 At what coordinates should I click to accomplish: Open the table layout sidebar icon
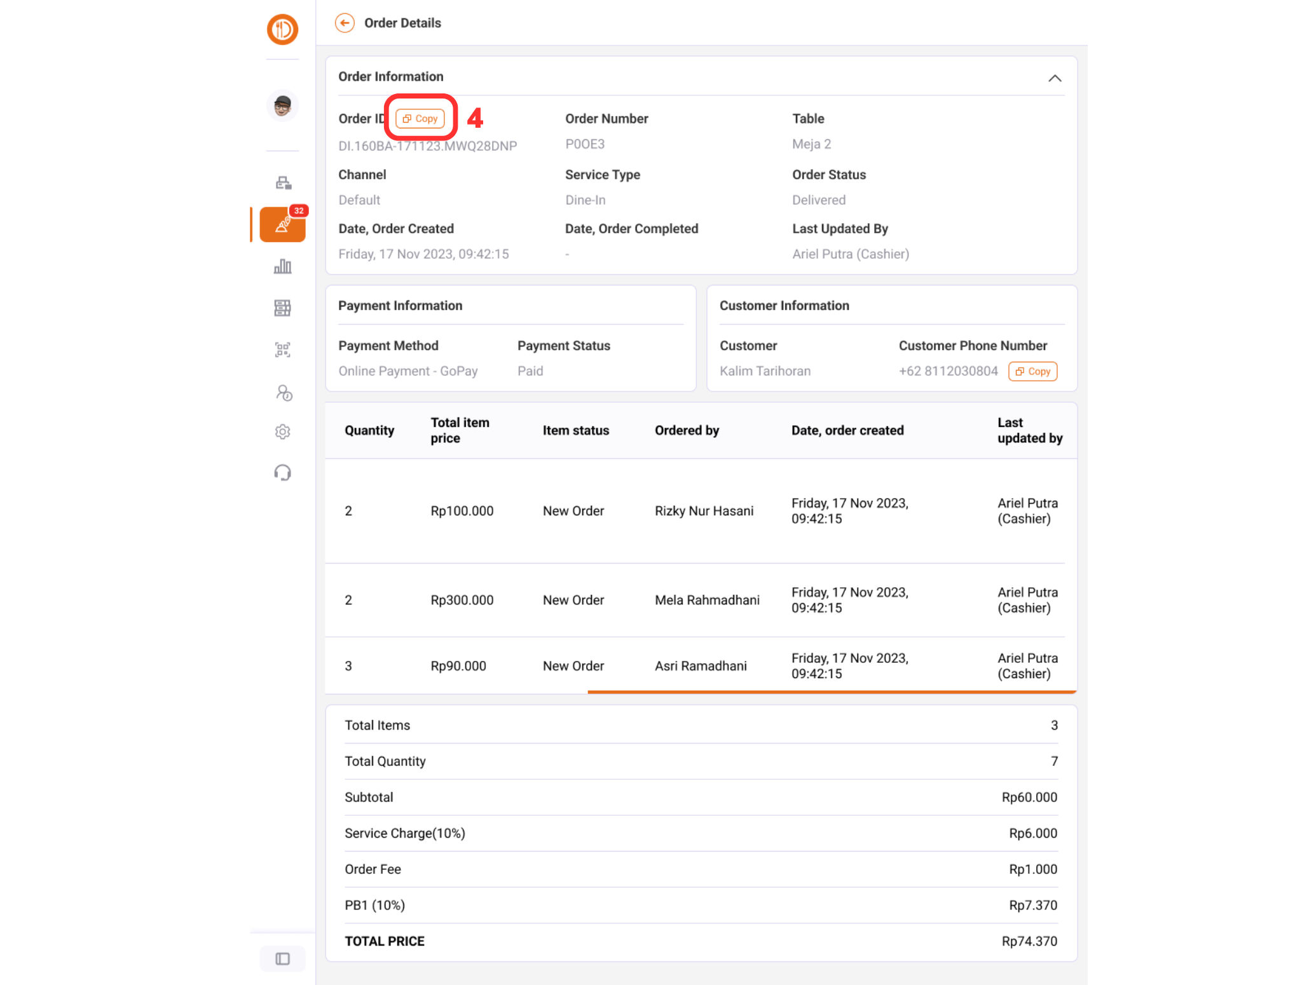[282, 308]
